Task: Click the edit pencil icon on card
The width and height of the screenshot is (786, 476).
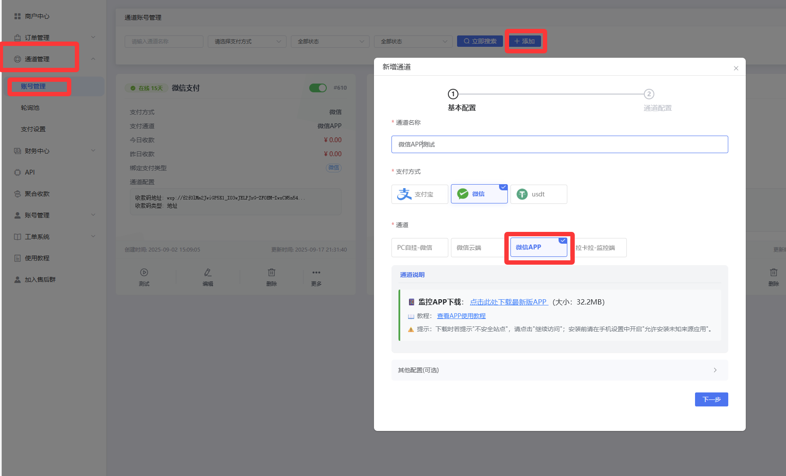Action: coord(208,273)
